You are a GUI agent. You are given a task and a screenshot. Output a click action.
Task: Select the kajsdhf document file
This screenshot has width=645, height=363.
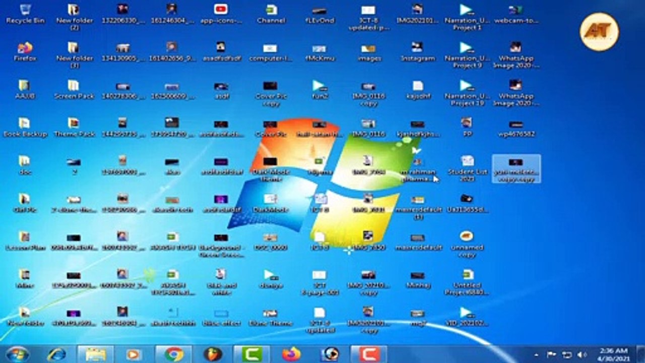418,90
